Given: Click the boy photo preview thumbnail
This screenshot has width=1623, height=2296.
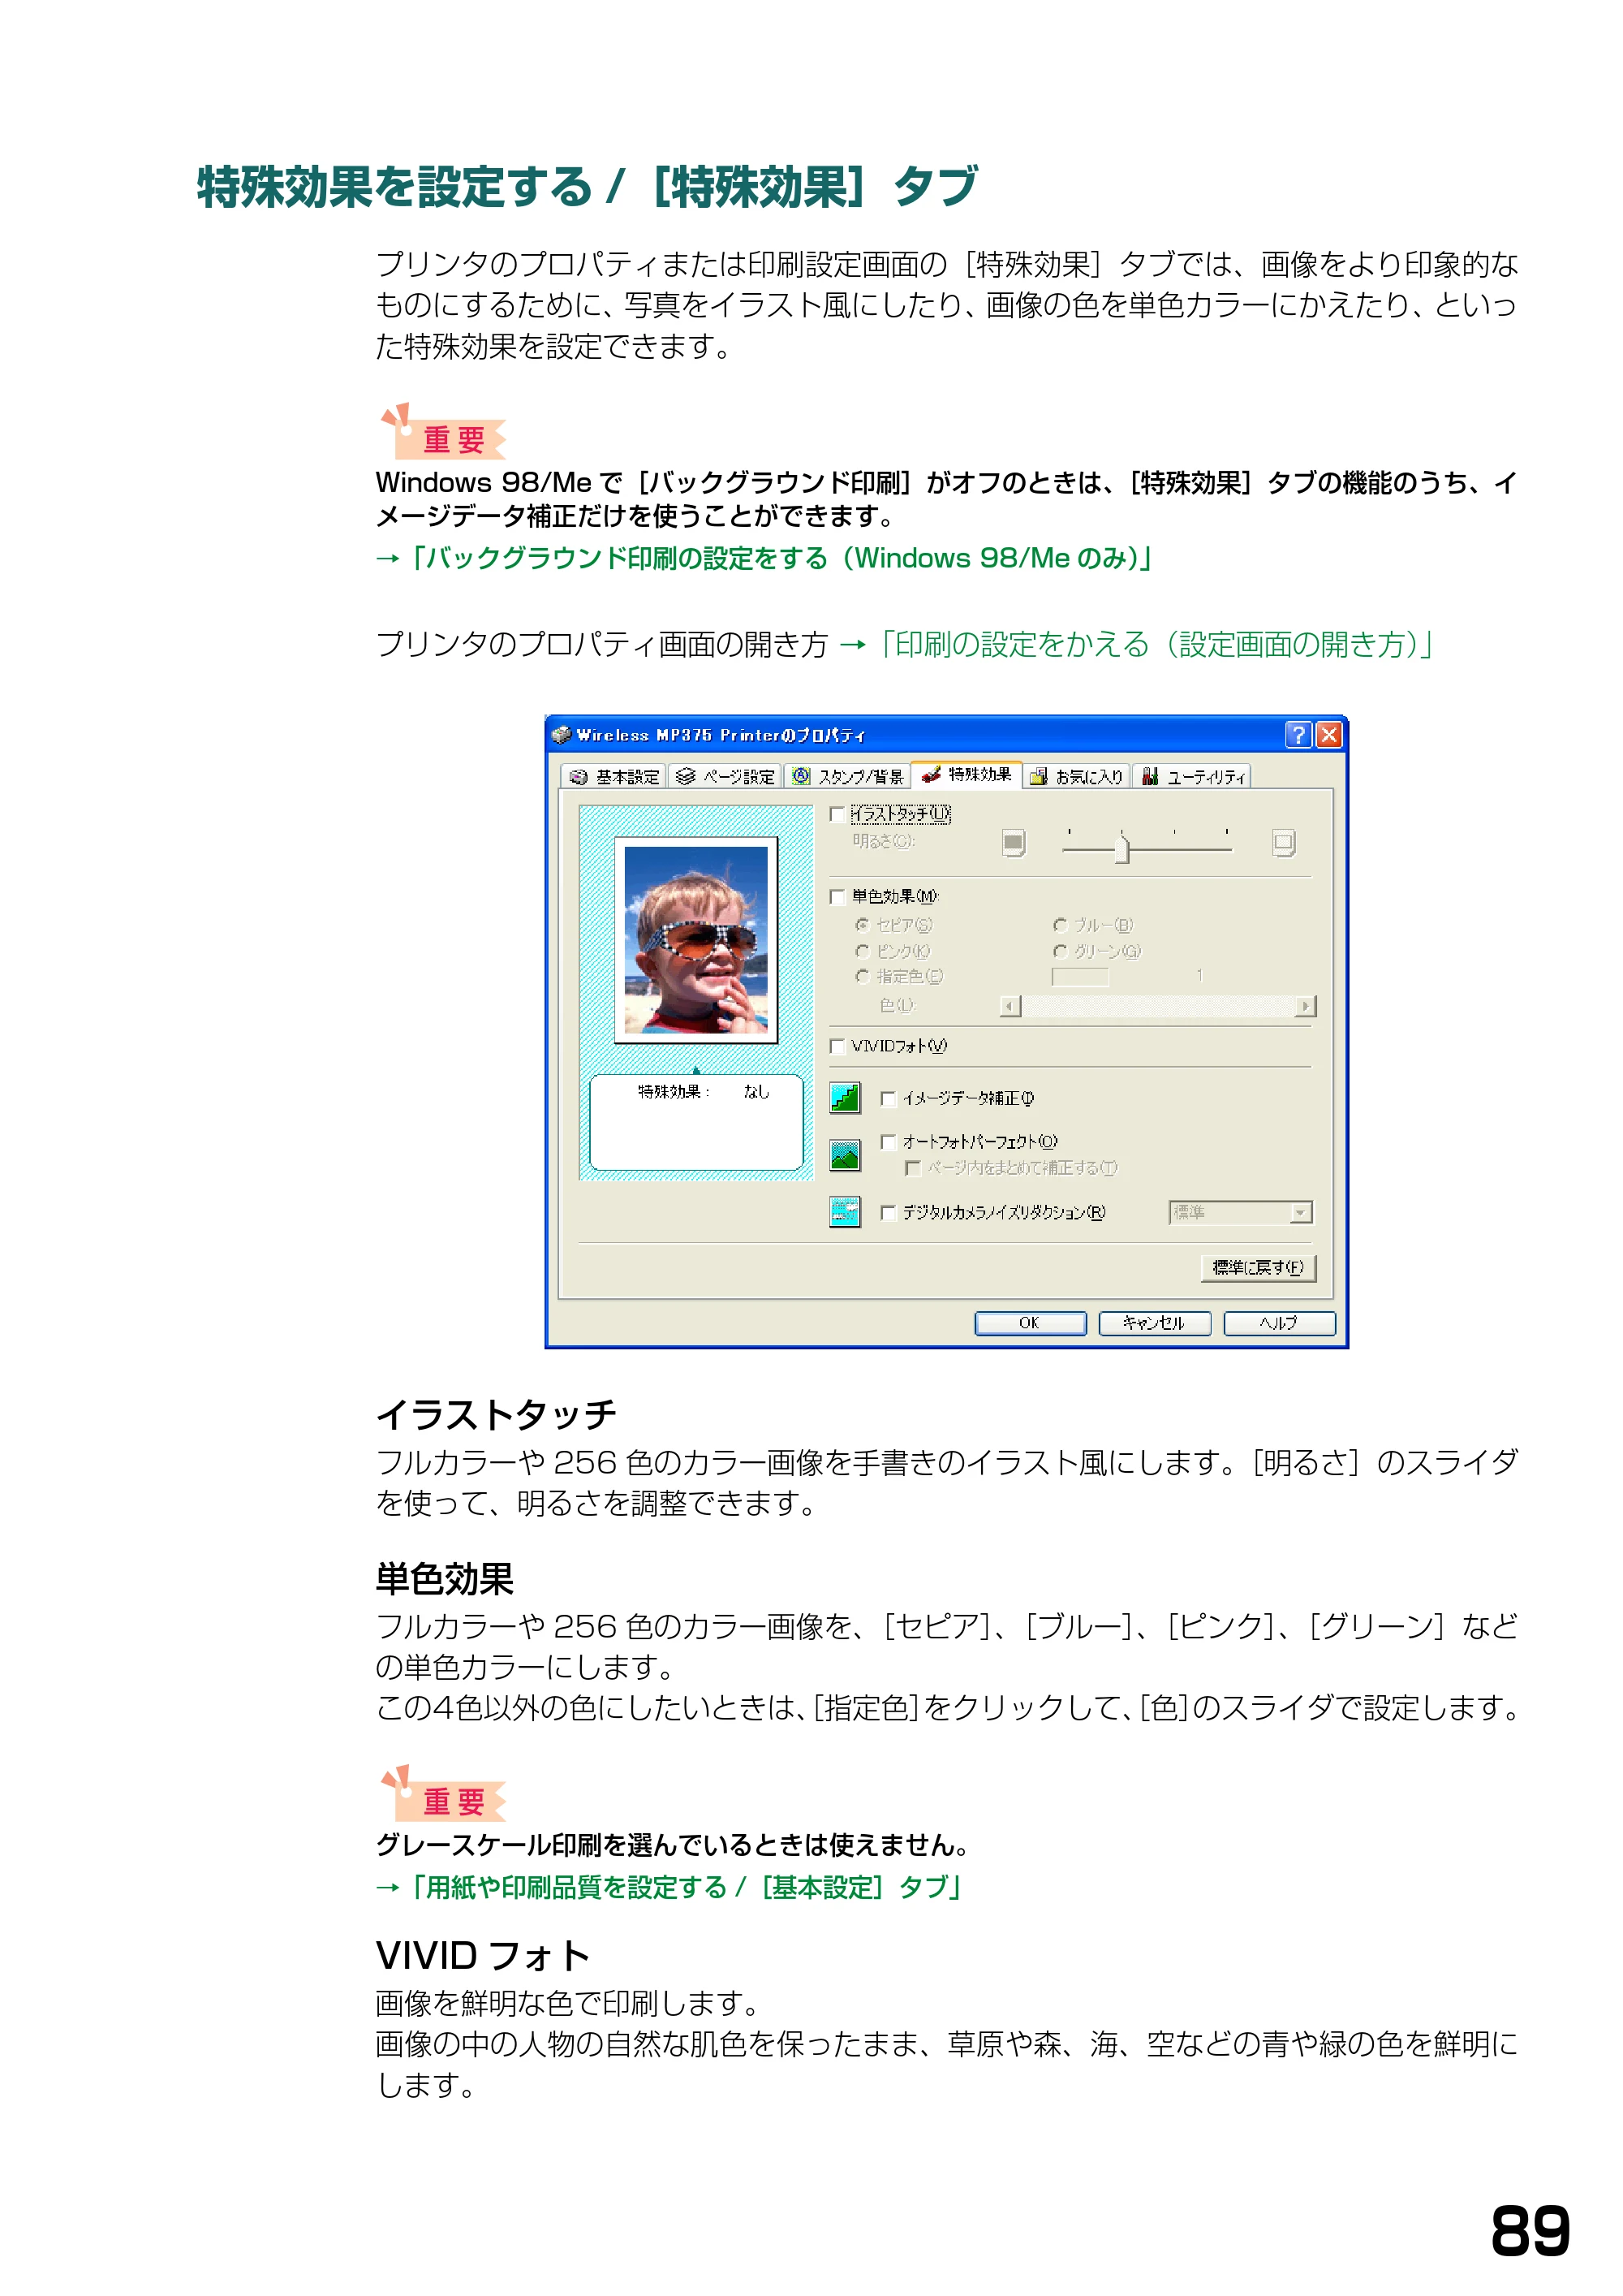Looking at the screenshot, I should tap(695, 940).
